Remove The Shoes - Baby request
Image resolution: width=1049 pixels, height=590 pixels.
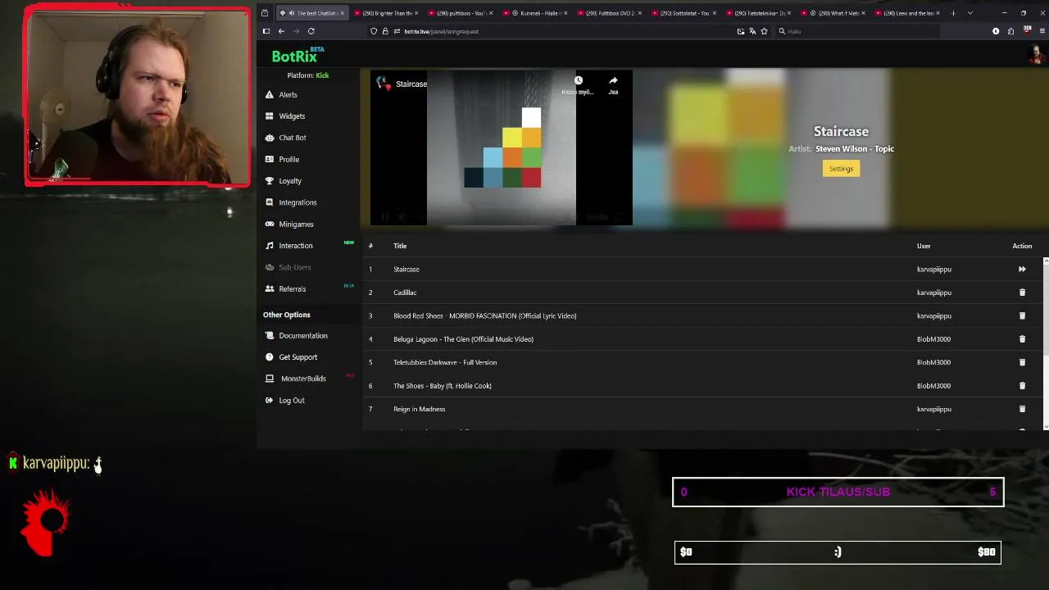pyautogui.click(x=1022, y=386)
